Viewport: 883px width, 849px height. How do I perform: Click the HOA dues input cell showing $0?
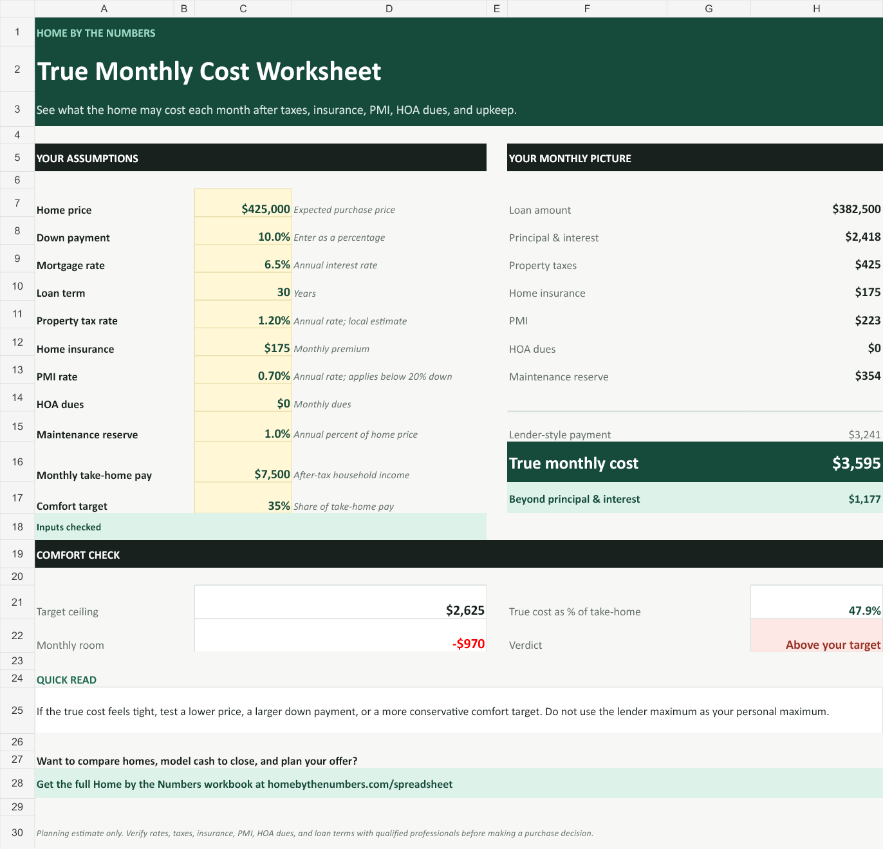[x=243, y=398]
